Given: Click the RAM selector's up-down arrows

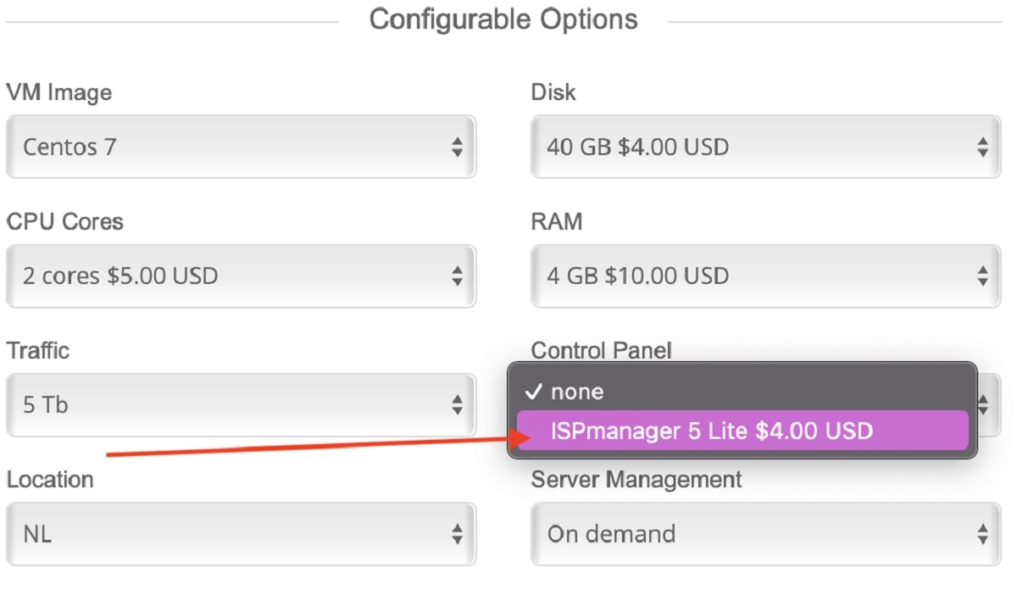Looking at the screenshot, I should coord(982,276).
